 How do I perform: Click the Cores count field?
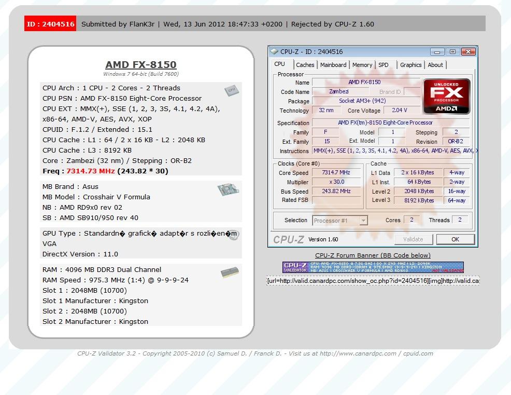tap(411, 220)
